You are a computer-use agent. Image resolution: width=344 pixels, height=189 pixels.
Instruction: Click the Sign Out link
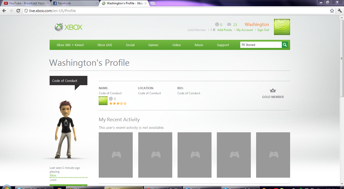(263, 30)
